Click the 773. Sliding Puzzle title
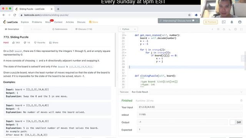This screenshot has width=246, height=138. pyautogui.click(x=16, y=37)
